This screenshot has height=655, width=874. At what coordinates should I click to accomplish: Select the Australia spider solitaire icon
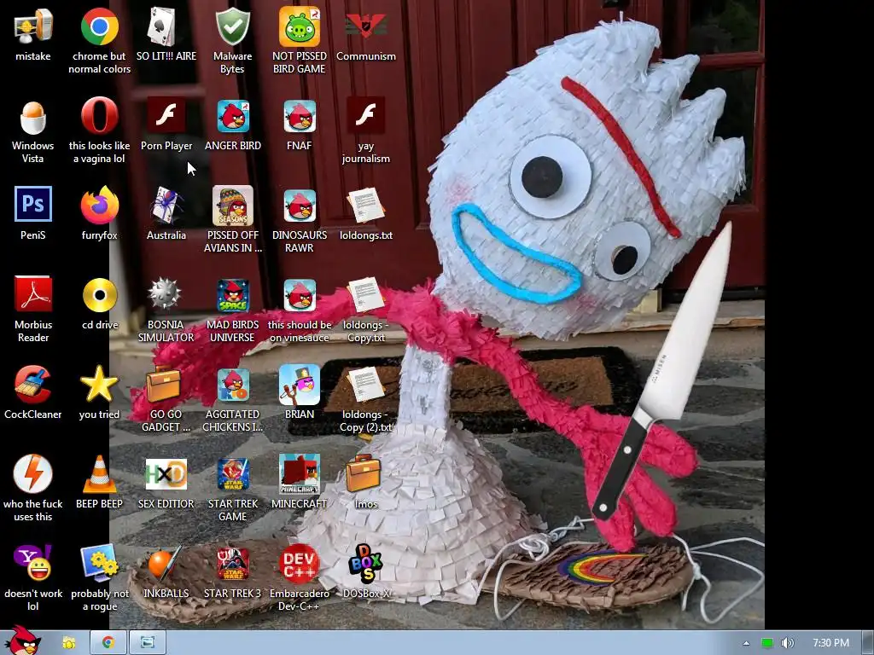166,205
